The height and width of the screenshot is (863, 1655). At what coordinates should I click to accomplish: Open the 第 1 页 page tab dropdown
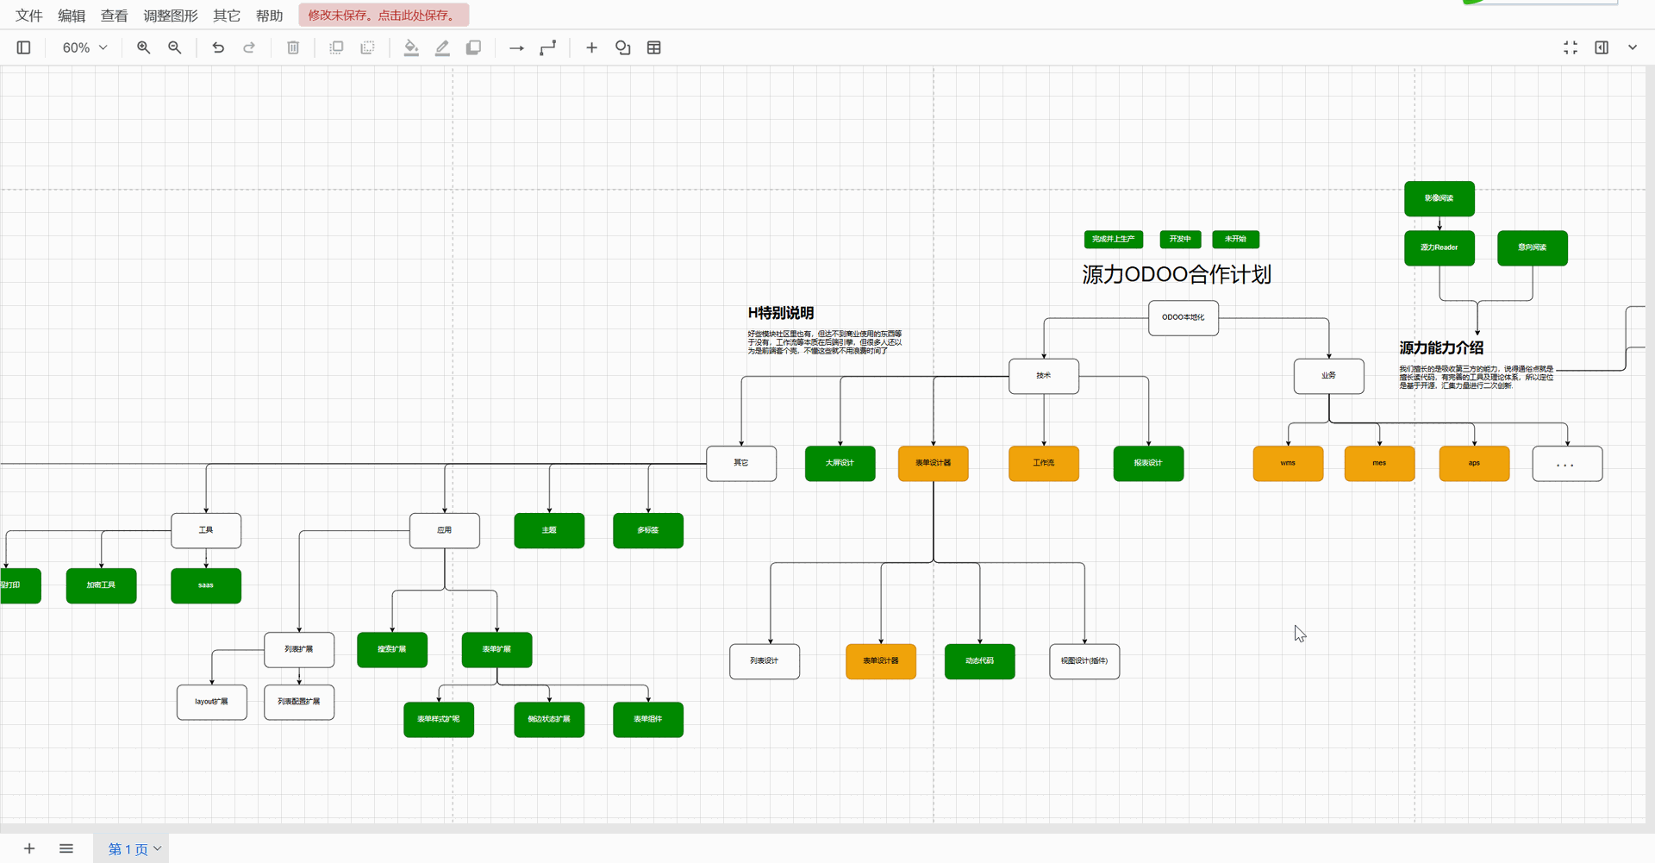tap(134, 849)
